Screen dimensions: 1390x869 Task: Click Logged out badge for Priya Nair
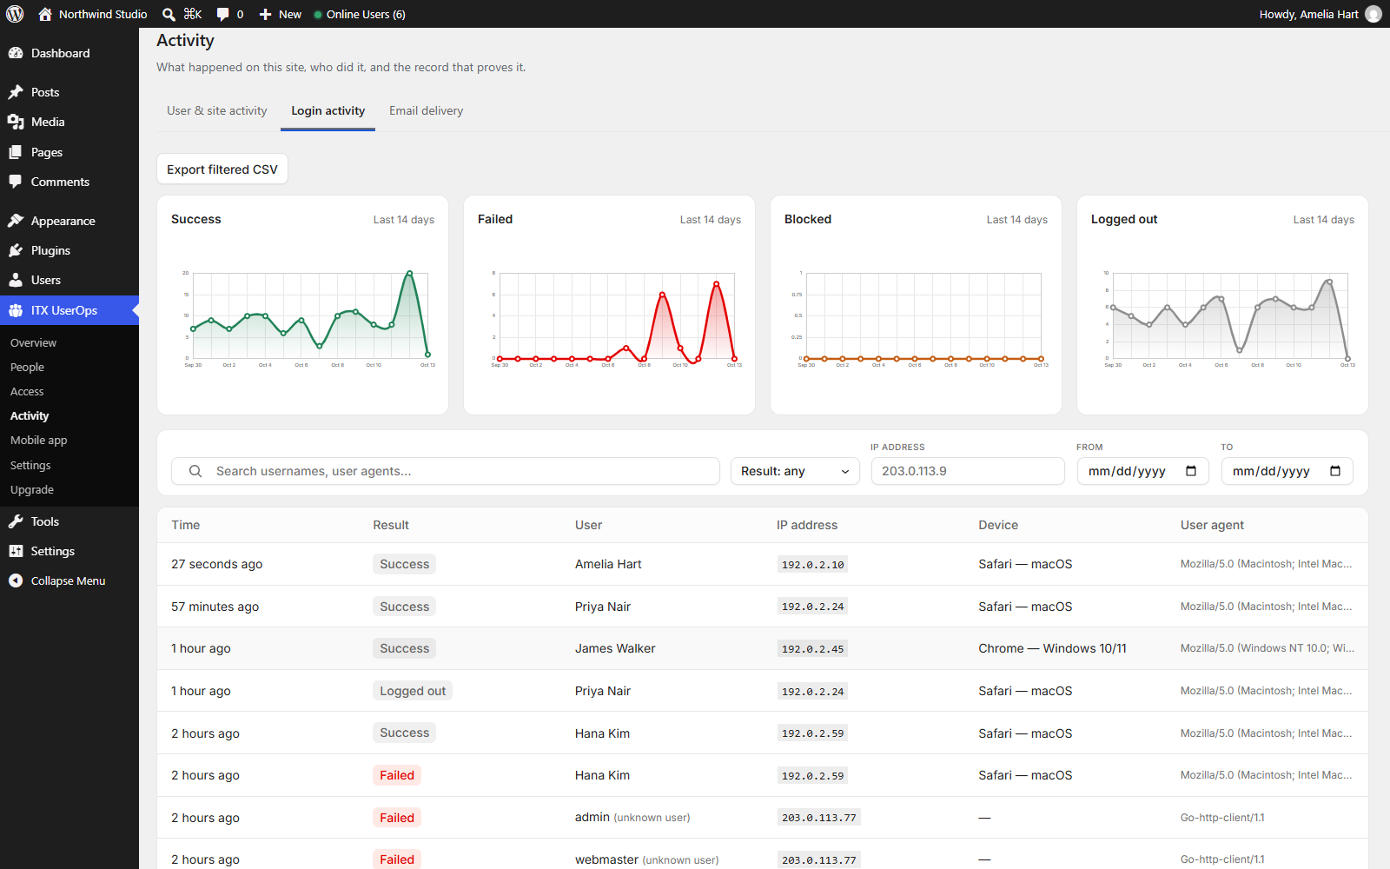click(413, 691)
